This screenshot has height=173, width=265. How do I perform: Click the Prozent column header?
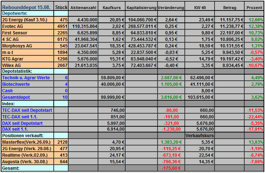pos(254,6)
